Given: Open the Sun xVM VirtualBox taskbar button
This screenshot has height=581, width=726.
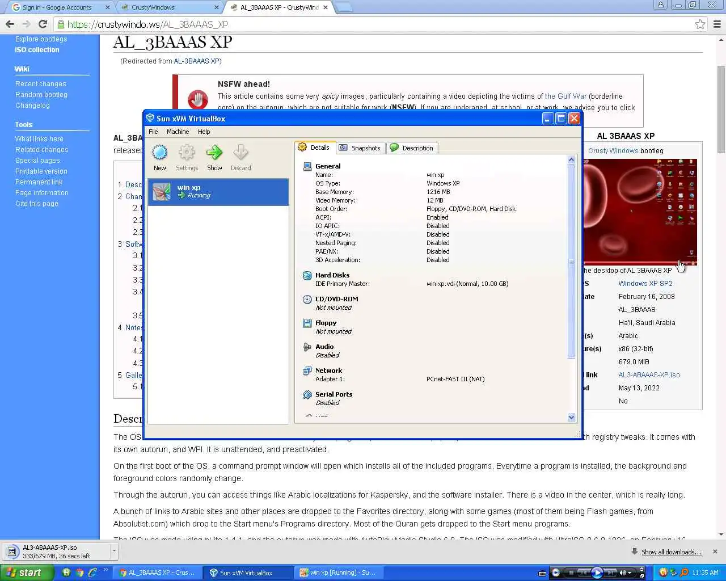Looking at the screenshot, I should click(x=247, y=573).
